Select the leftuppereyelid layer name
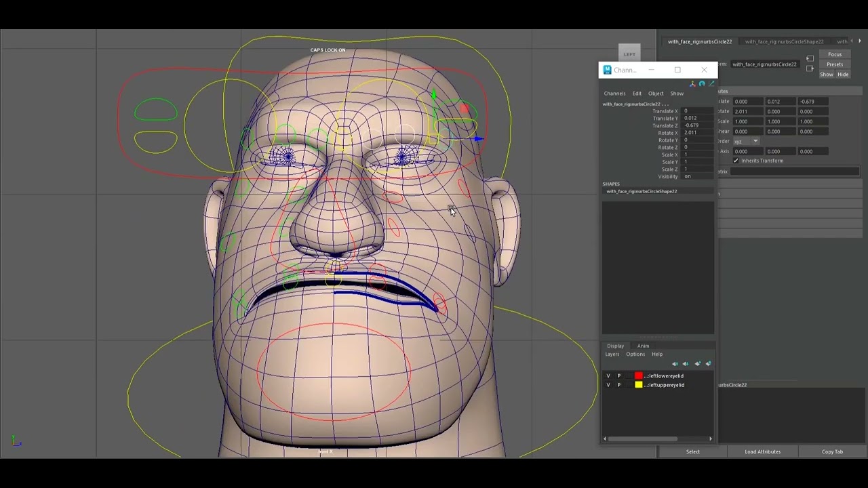 pyautogui.click(x=665, y=385)
